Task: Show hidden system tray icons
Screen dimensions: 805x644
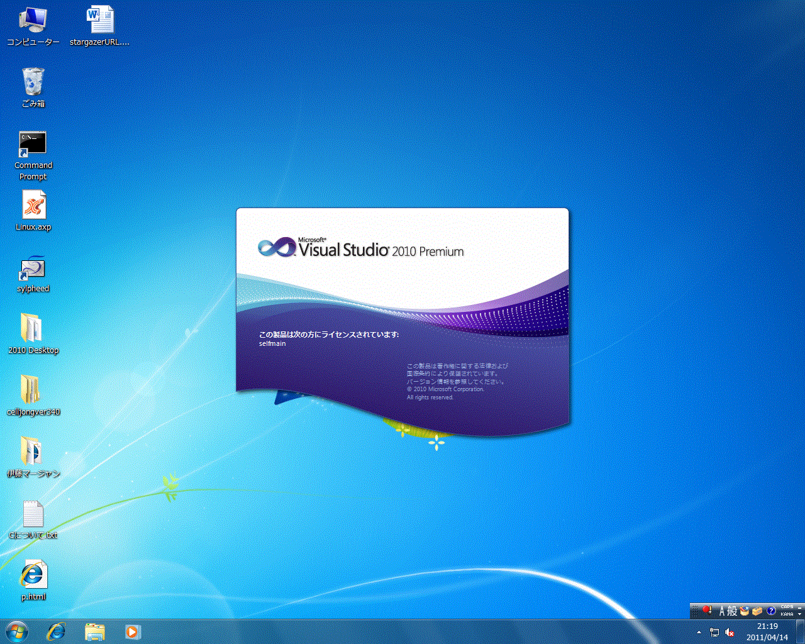Action: coord(699,632)
